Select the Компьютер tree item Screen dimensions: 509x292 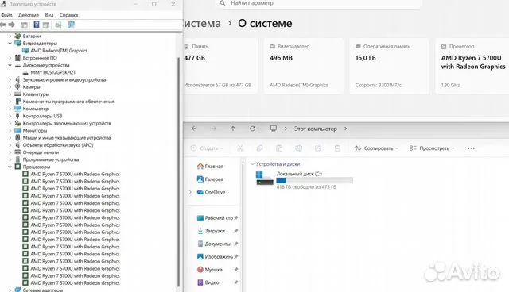[x=35, y=109]
